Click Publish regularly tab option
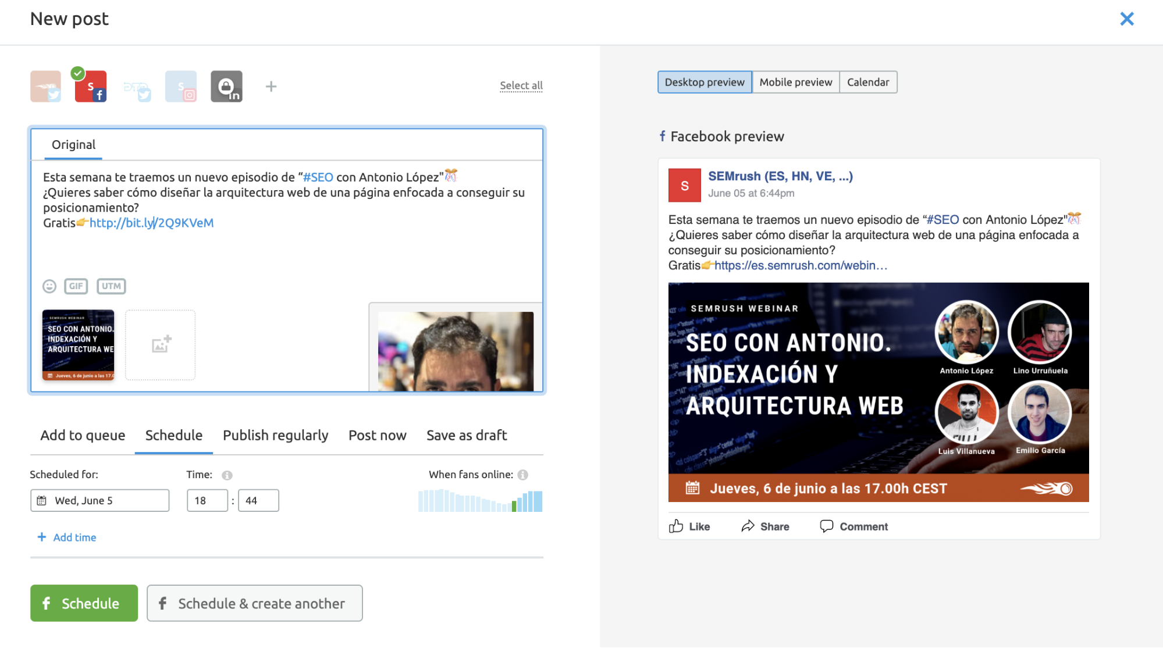Viewport: 1163px width, 648px height. click(275, 435)
